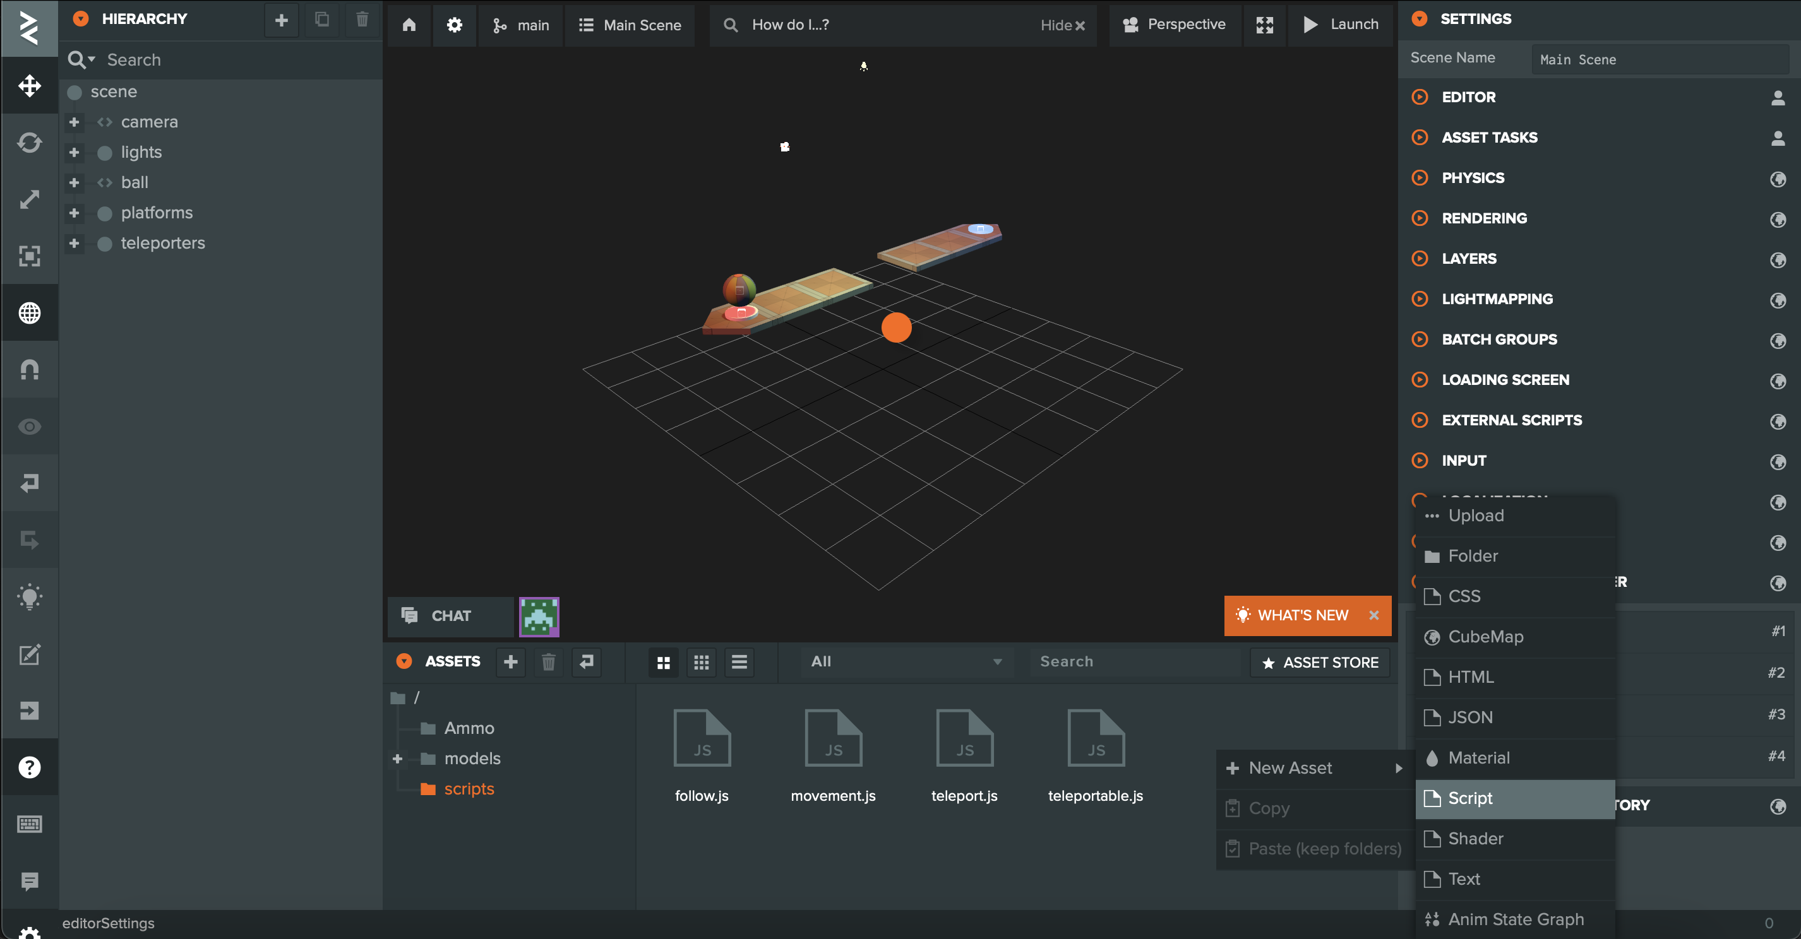1801x939 pixels.
Task: Switch assets to list view
Action: (x=739, y=661)
